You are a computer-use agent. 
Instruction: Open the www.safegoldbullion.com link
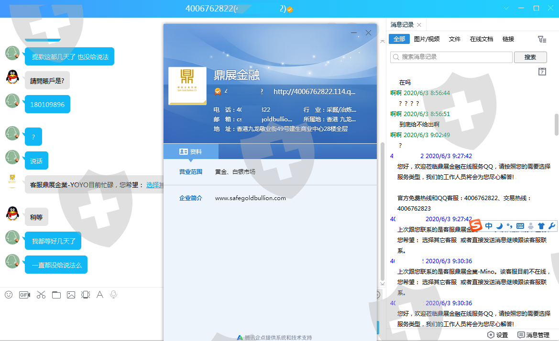click(x=250, y=198)
